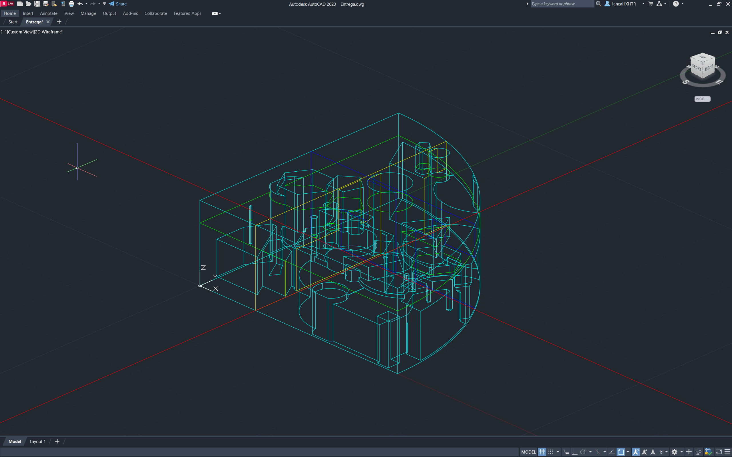Open the Annotate ribbon tab
732x457 pixels.
click(48, 13)
